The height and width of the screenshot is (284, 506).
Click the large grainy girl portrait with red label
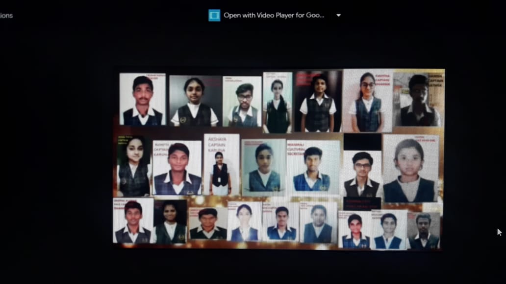[x=410, y=168]
